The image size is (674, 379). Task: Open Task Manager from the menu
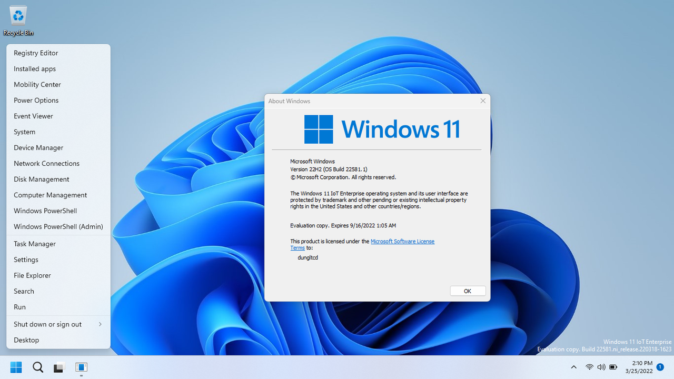click(x=58, y=244)
